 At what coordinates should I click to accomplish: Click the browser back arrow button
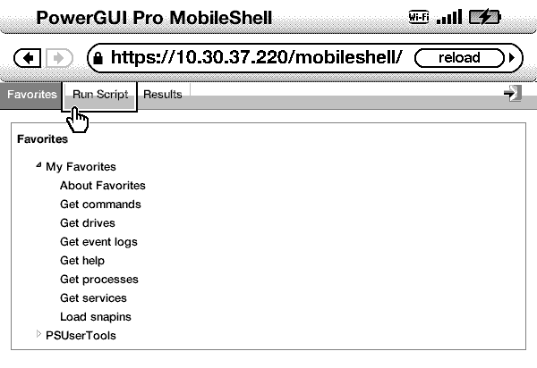(x=30, y=58)
